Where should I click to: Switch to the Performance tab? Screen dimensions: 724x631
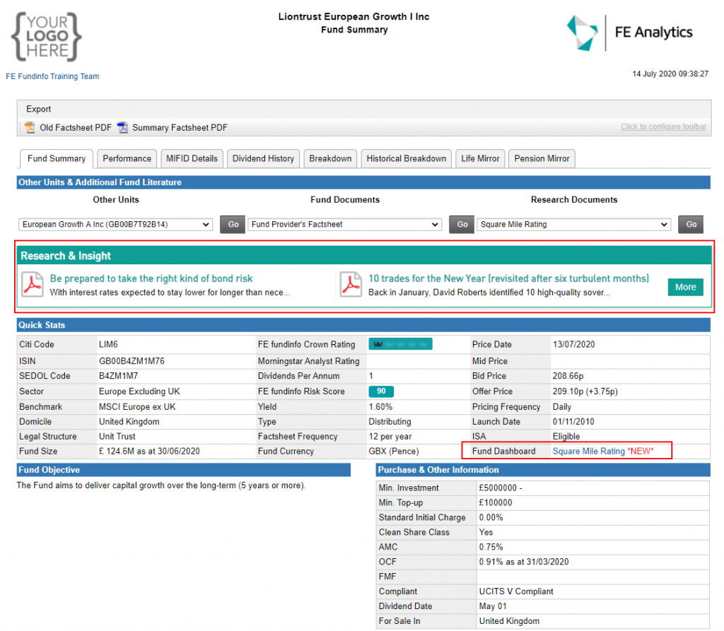[127, 158]
